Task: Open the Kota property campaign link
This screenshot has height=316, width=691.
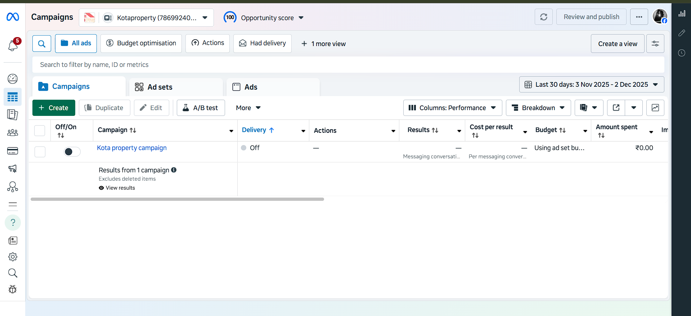Action: coord(132,148)
